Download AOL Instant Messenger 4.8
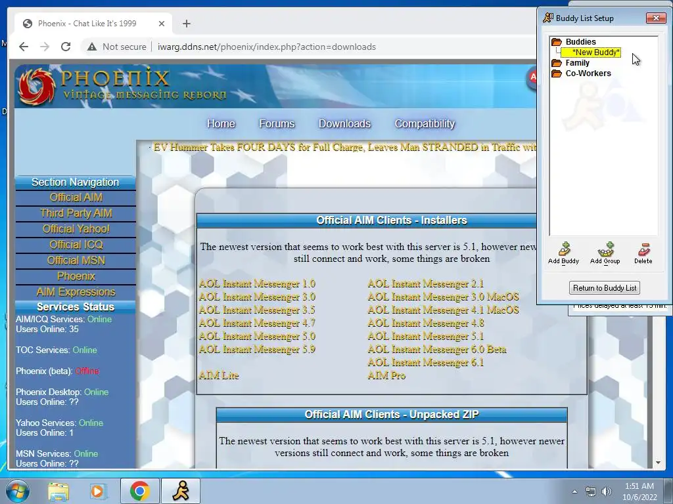The height and width of the screenshot is (504, 673). pos(426,323)
